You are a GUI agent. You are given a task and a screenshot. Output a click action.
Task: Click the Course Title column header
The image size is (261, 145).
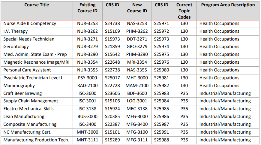click(37, 5)
